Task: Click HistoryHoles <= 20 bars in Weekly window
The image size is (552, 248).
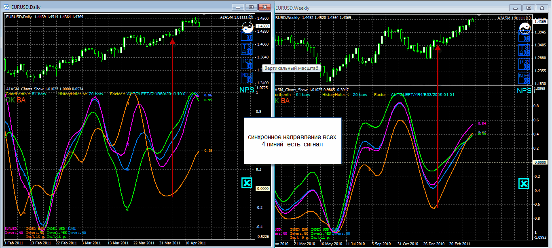Action: point(345,95)
